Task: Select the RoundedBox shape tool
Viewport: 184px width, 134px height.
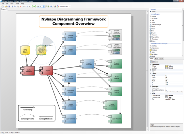Action: (x=154, y=37)
